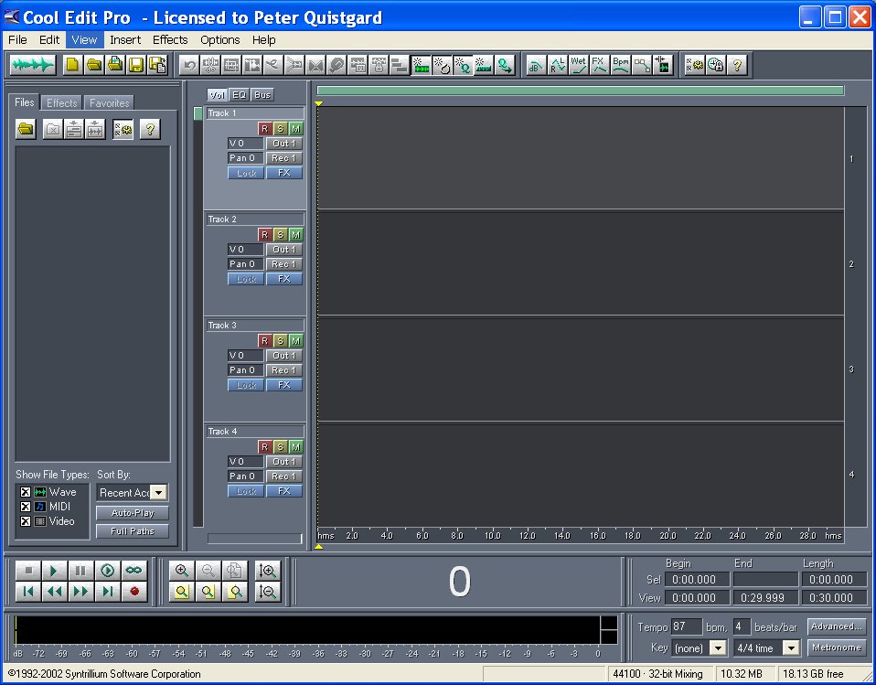This screenshot has height=685, width=876.
Task: Click Zoom In horizontally magnifier
Action: click(x=182, y=571)
